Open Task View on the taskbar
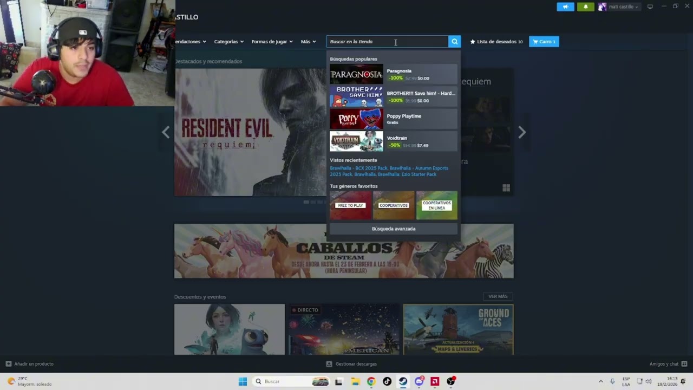Image resolution: width=693 pixels, height=390 pixels. coord(338,381)
